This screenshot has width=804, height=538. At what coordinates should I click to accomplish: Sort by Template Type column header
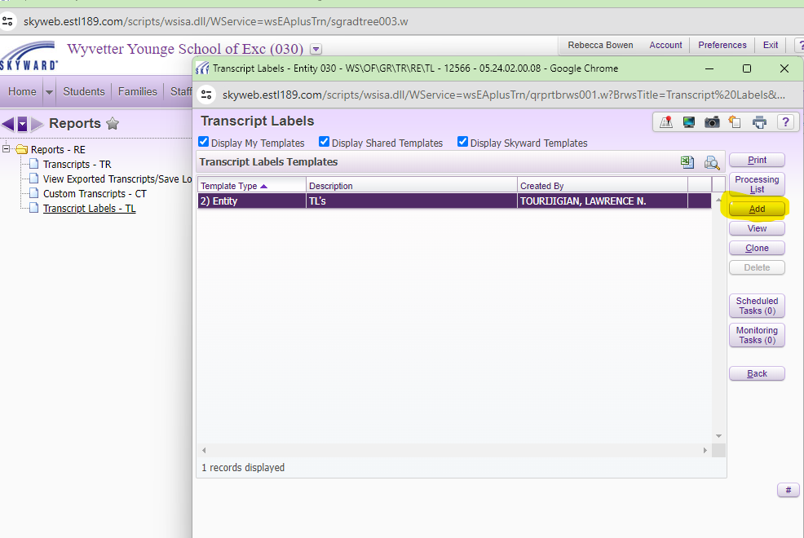[x=234, y=186]
